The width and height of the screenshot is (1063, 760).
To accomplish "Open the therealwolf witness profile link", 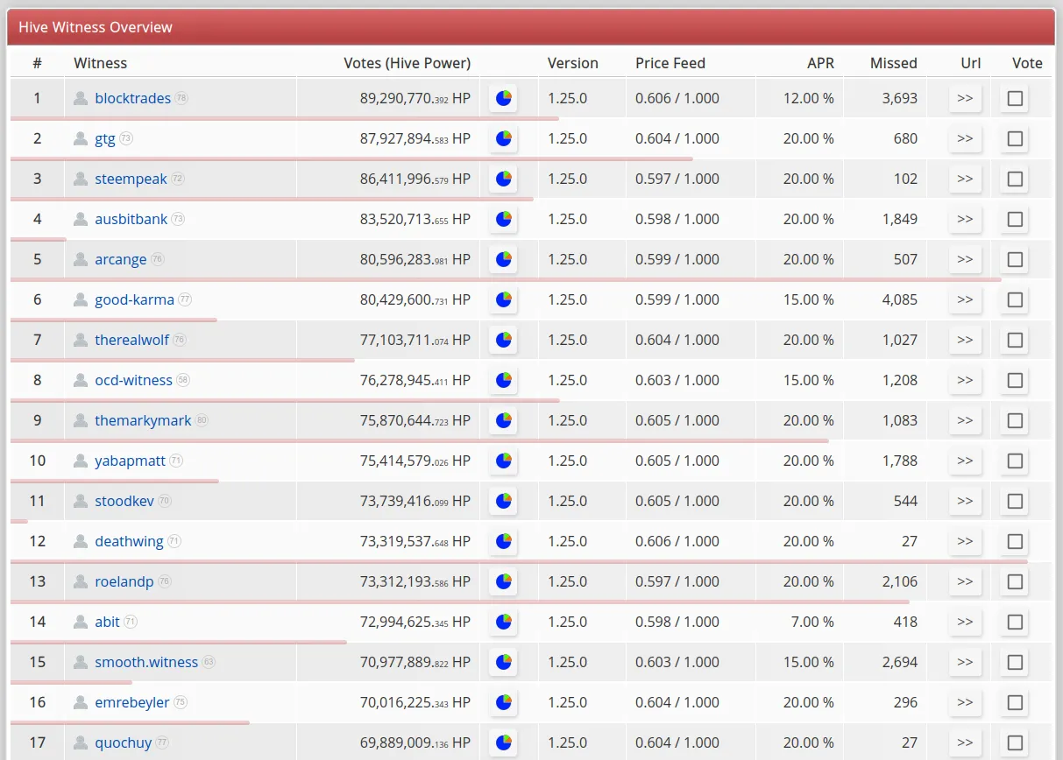I will 131,340.
